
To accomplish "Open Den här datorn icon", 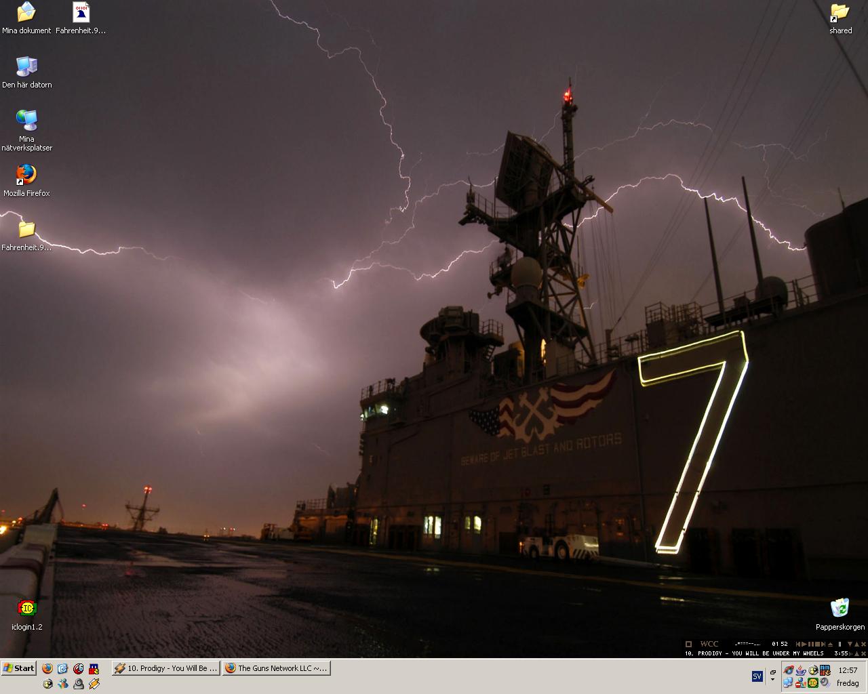I will pyautogui.click(x=26, y=72).
